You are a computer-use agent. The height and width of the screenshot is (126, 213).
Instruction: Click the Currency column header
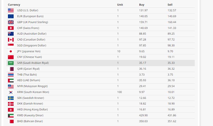pyautogui.click(x=14, y=5)
